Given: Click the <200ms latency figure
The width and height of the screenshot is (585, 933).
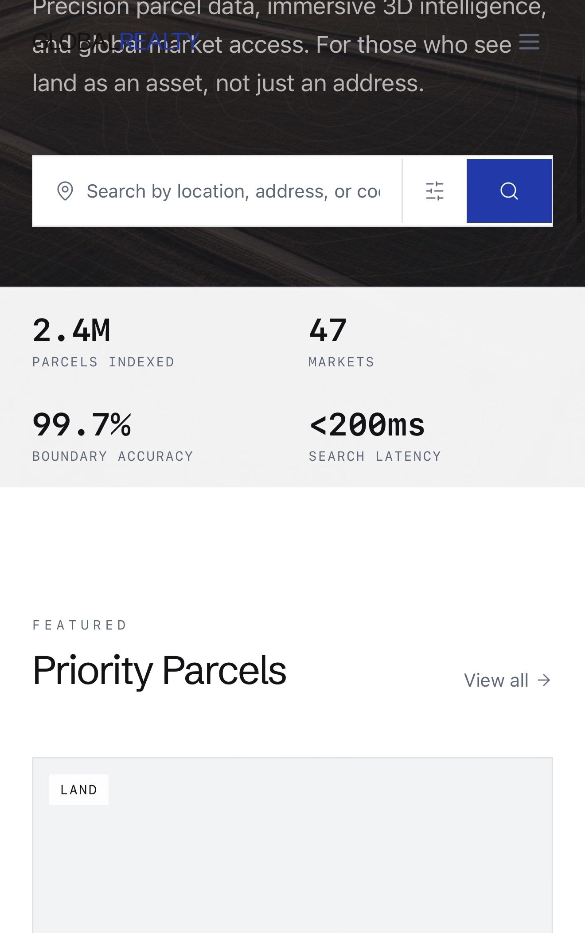Looking at the screenshot, I should click(x=367, y=424).
